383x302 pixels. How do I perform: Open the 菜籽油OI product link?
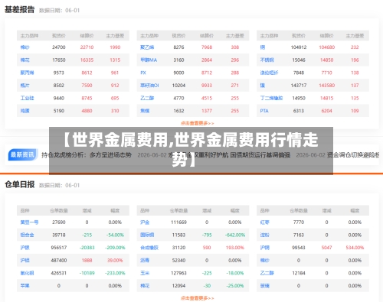[x=149, y=86]
